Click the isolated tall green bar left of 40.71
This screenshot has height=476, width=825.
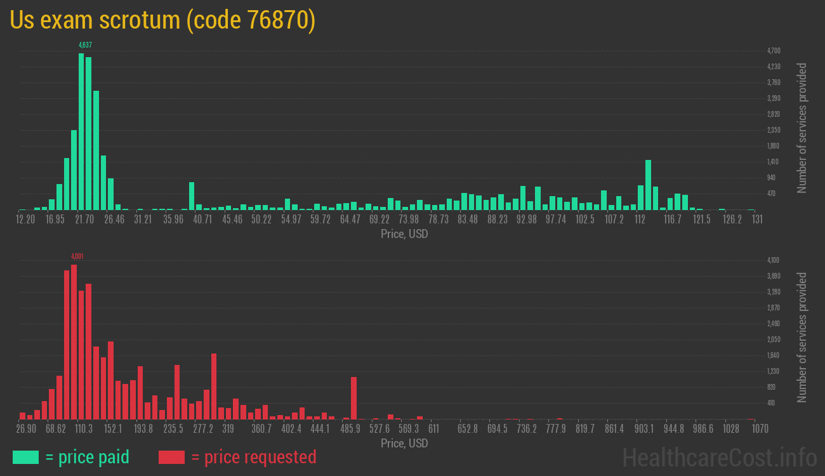click(192, 195)
